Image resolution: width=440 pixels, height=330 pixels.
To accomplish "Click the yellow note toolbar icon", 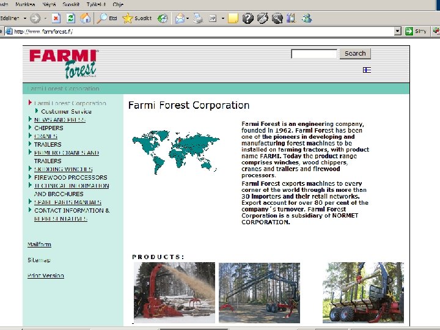I will coord(233,18).
